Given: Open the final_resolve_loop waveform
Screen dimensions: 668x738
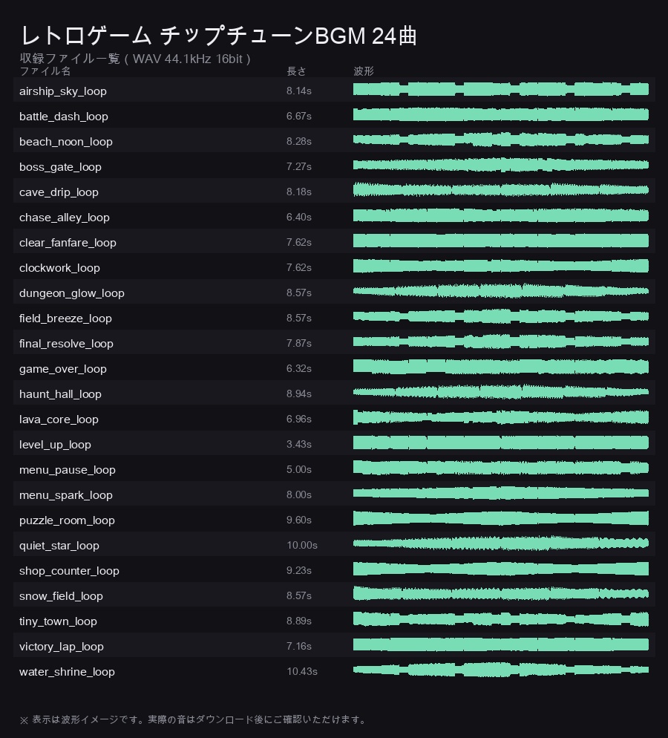Looking at the screenshot, I should click(500, 342).
